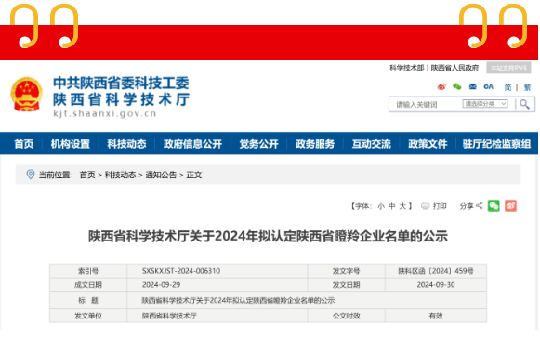This screenshot has width=540, height=338.
Task: Click the 公文时效 label cell
Action: pyautogui.click(x=346, y=316)
